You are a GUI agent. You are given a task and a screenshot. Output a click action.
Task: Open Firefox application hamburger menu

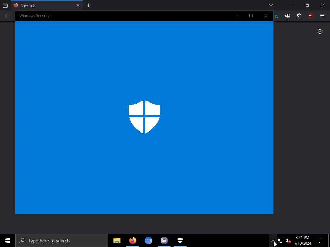[322, 16]
